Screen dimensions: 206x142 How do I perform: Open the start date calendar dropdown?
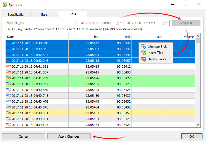(x=120, y=23)
